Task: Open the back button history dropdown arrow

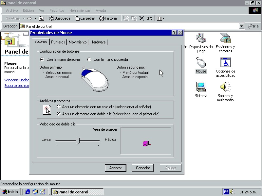Action: 24,18
